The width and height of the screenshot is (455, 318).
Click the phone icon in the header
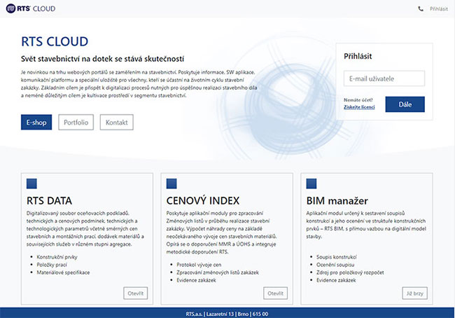(421, 9)
